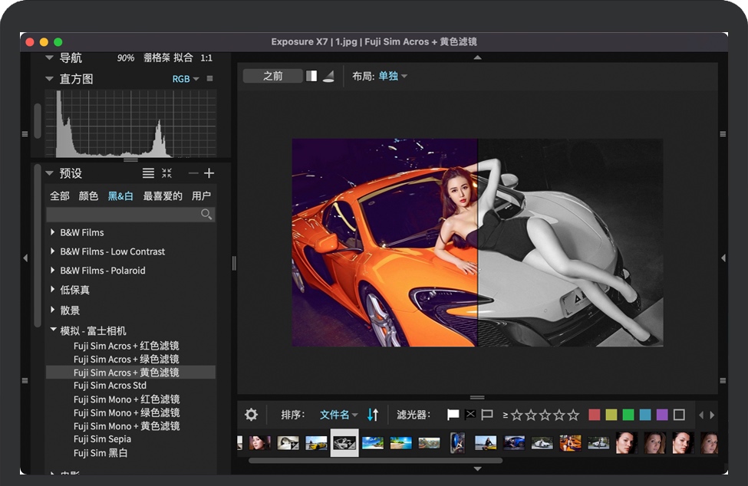Open the 布局 单独 layout dropdown
This screenshot has height=486, width=748.
(x=392, y=76)
